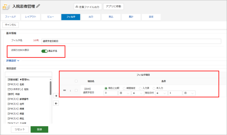This screenshot has height=135, width=227.
Task: Toggle the お知らせBOX表示 switch
Action: point(44,51)
